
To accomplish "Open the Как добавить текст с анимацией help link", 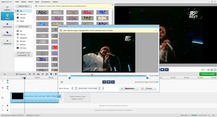I will (24, 54).
